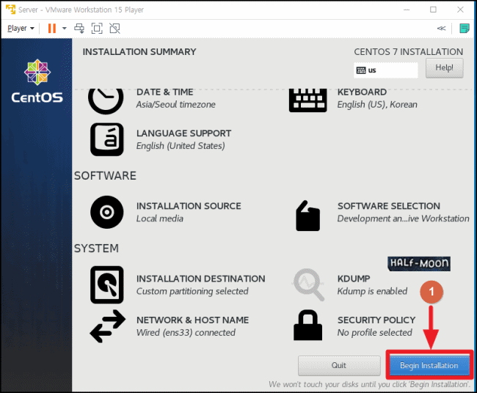
Task: Close the VMware Player window
Action: pos(460,10)
